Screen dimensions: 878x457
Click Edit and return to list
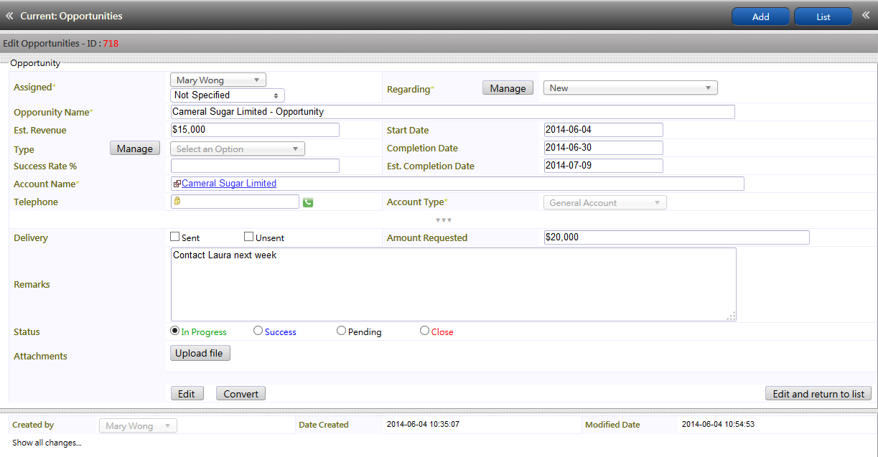point(818,394)
